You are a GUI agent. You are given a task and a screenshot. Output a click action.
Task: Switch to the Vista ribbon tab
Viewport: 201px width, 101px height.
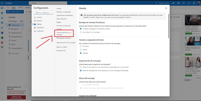point(20,8)
